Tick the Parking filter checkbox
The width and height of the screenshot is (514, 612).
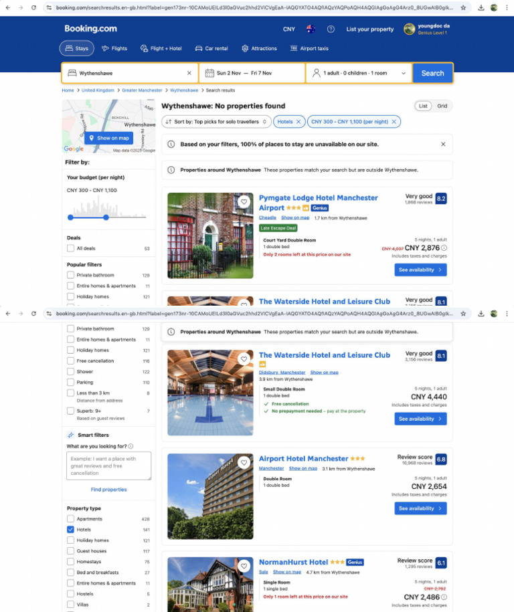click(x=70, y=383)
